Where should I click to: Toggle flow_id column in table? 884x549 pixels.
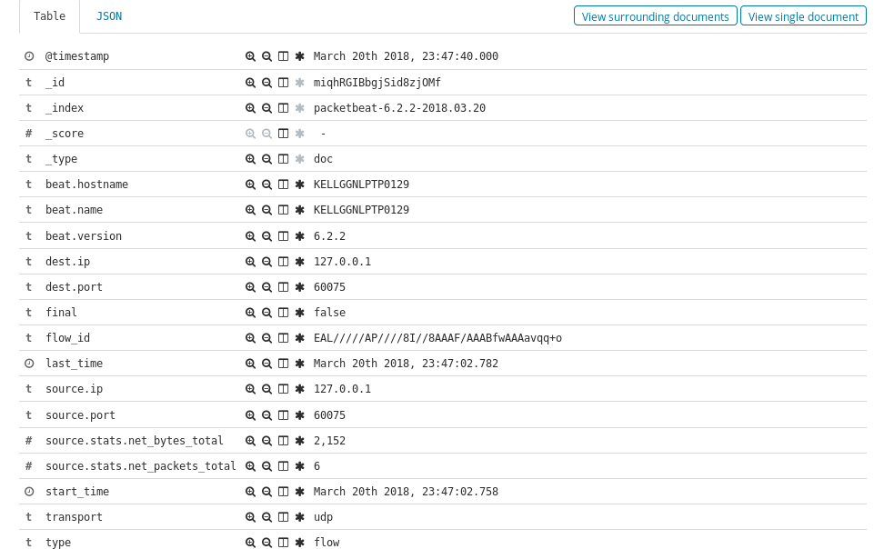click(x=283, y=338)
